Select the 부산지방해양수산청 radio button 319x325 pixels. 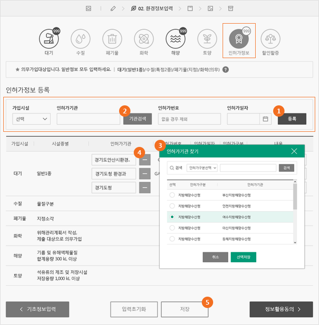(x=172, y=195)
